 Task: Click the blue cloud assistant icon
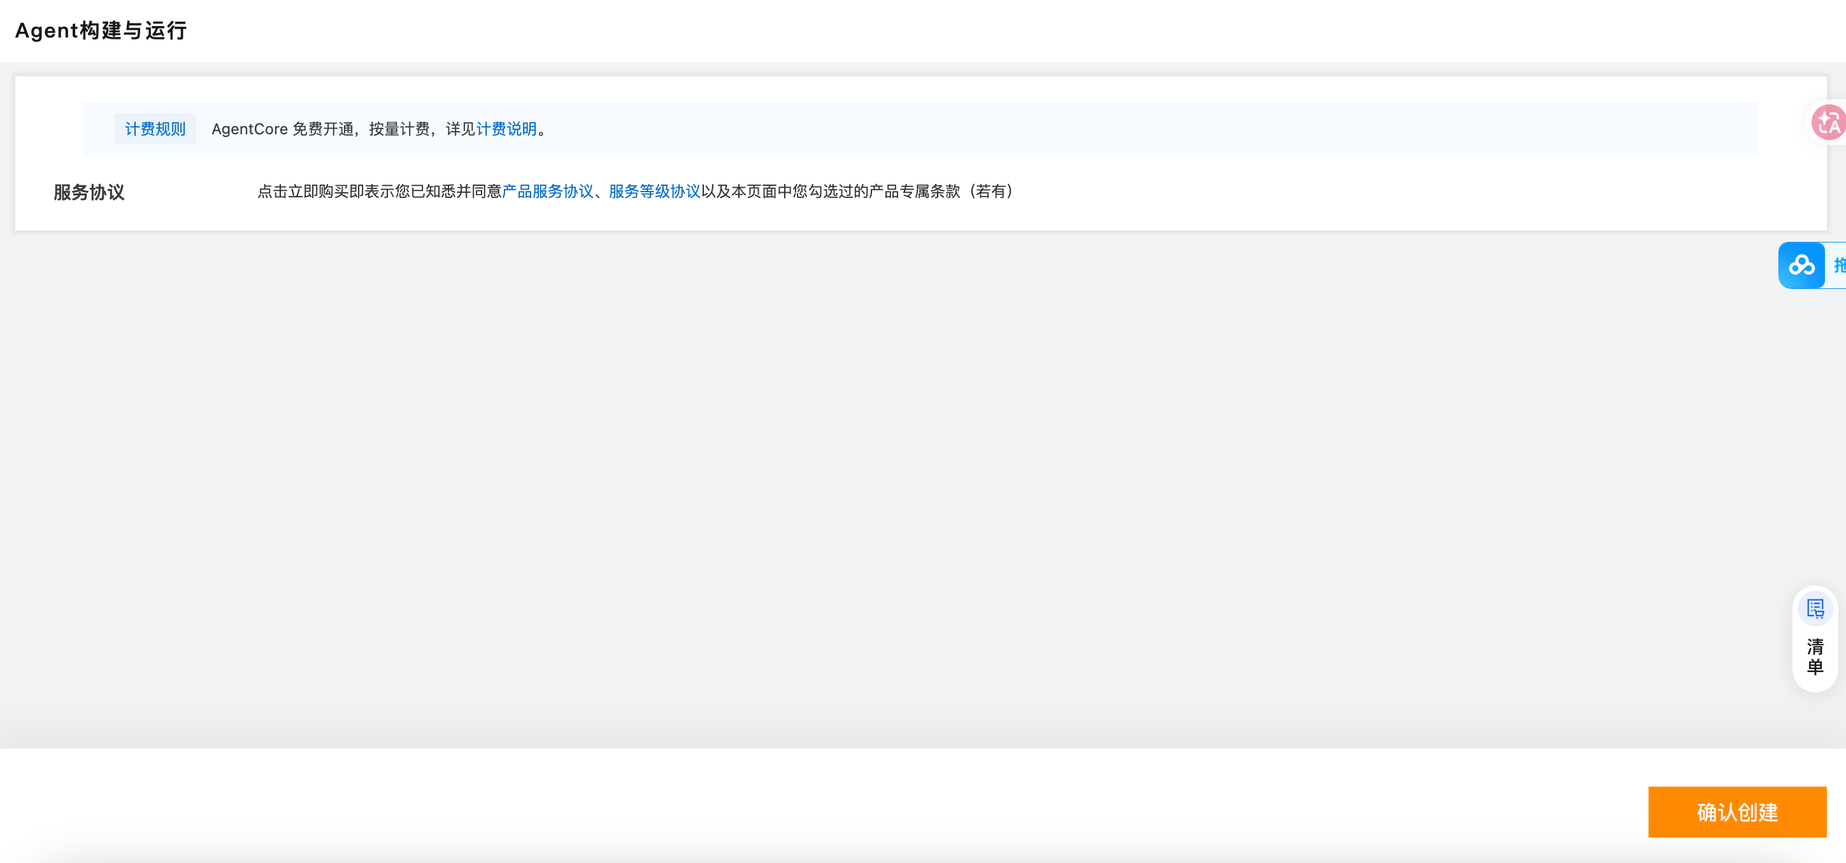1801,265
